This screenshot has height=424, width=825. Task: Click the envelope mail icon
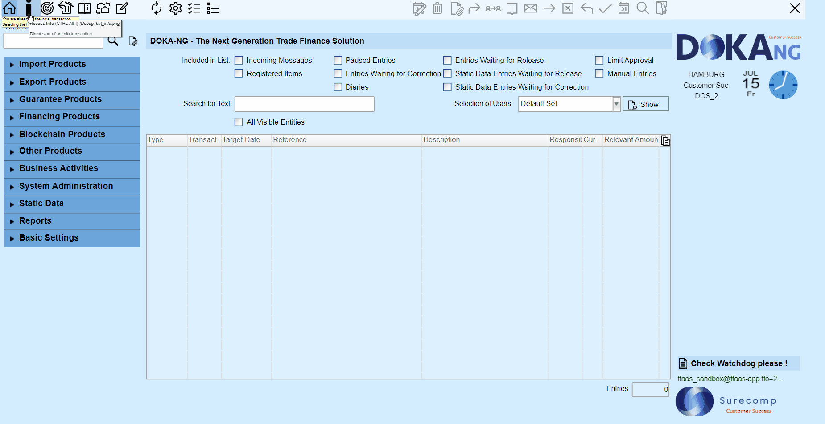(530, 8)
